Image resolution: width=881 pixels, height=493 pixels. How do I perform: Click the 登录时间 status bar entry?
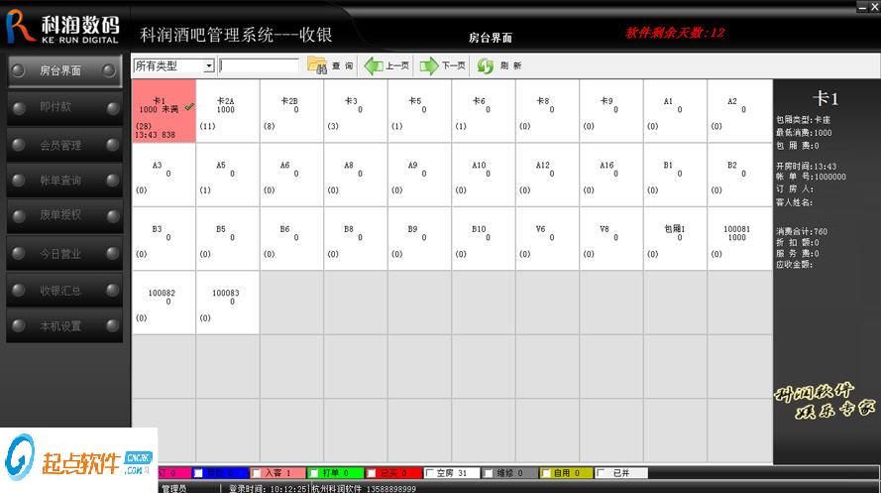tap(268, 488)
